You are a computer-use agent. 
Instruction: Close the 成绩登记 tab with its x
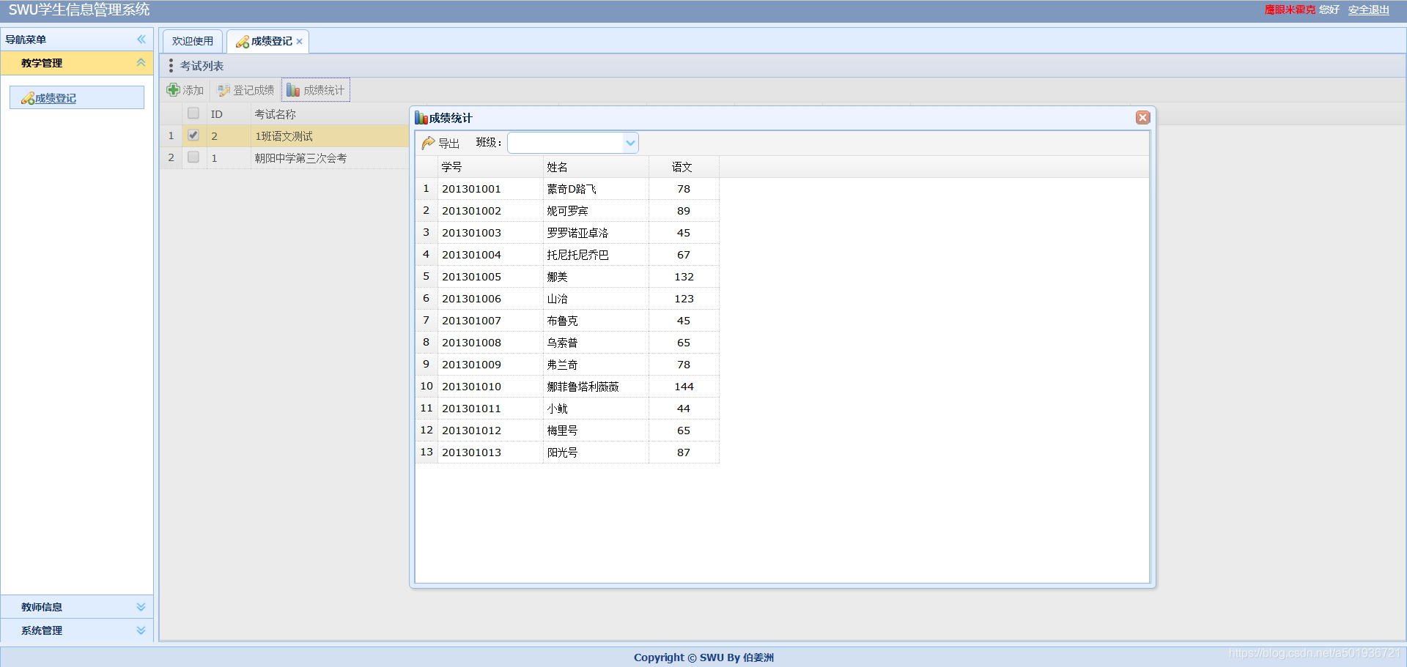click(x=300, y=42)
